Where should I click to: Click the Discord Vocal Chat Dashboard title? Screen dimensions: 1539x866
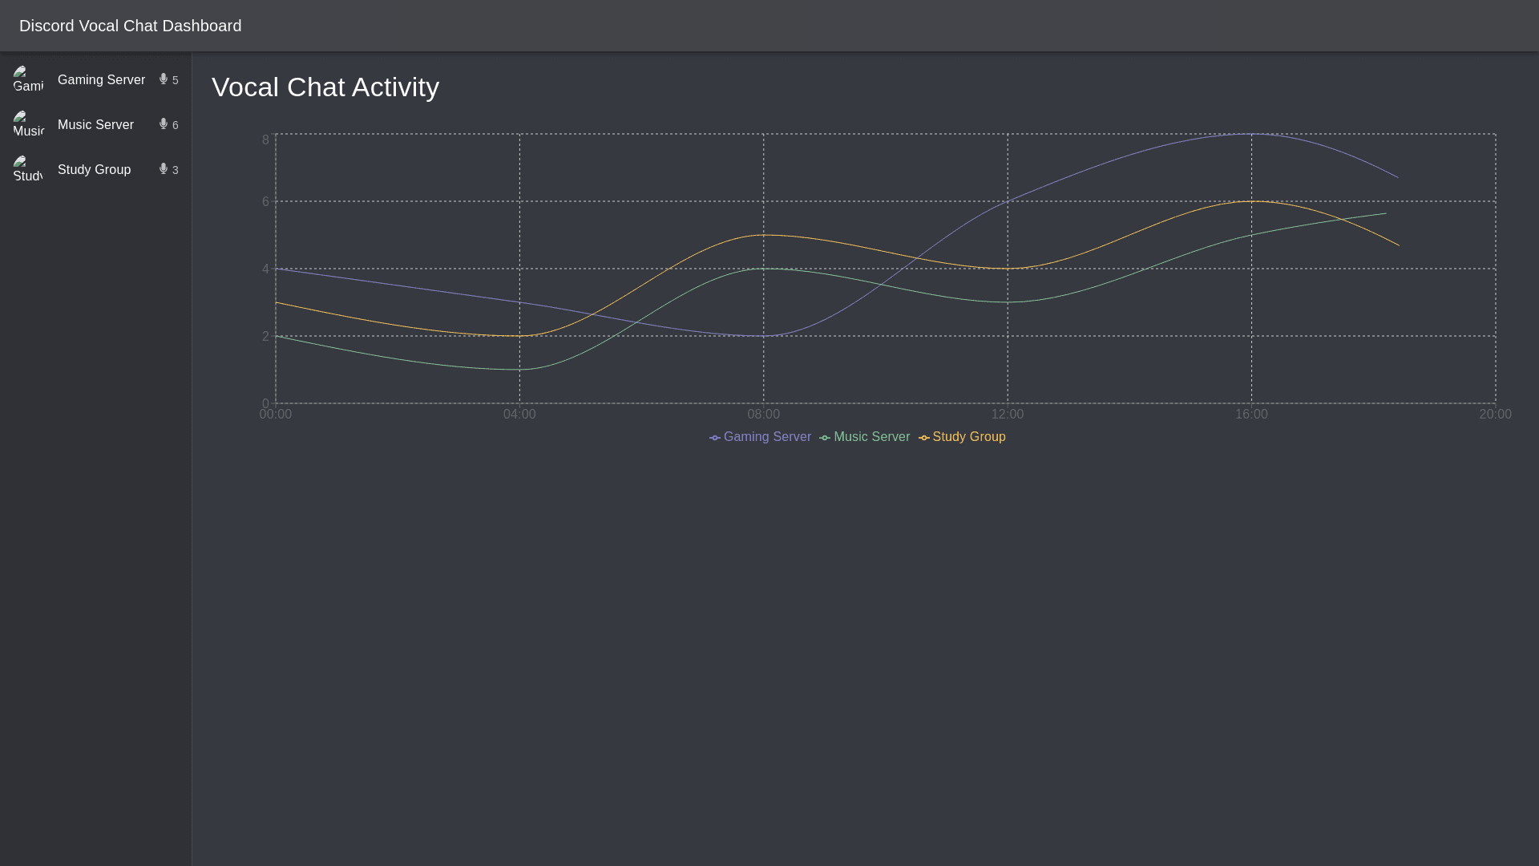[x=130, y=26]
